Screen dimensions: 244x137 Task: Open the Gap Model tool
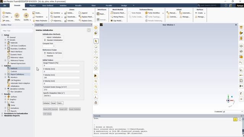[x=116, y=21]
